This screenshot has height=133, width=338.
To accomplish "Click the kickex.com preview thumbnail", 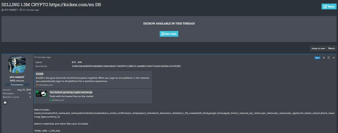I will tap(41, 94).
